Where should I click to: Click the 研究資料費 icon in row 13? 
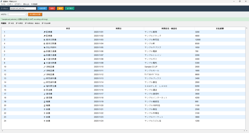pos(45,78)
